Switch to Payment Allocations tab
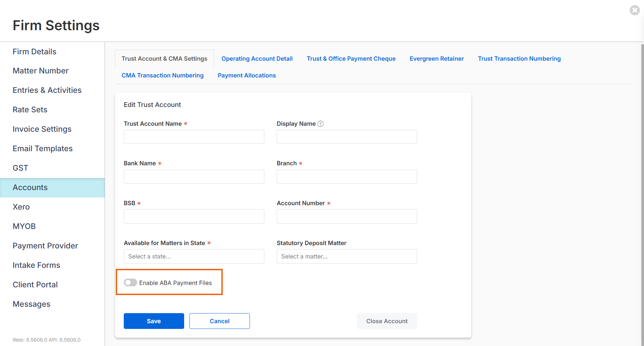The height and width of the screenshot is (346, 644). pyautogui.click(x=247, y=75)
